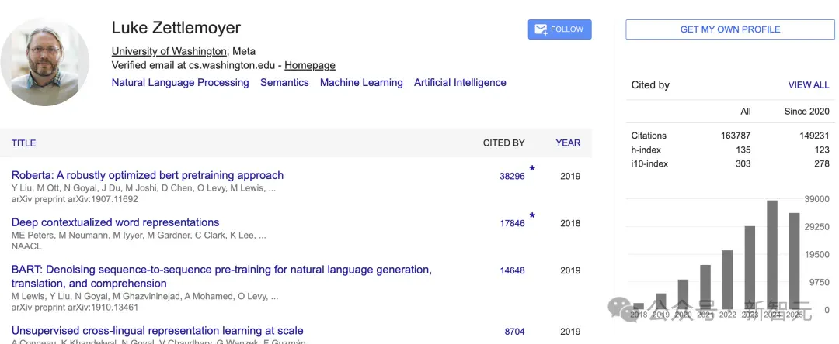Click the Verified email at cs.washington.edu text
Screen dimensions: 839x344
(195, 66)
